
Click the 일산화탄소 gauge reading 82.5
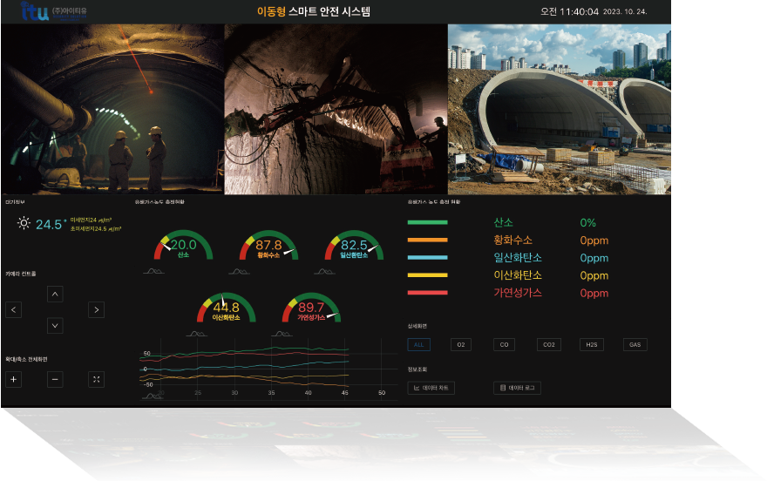(354, 244)
